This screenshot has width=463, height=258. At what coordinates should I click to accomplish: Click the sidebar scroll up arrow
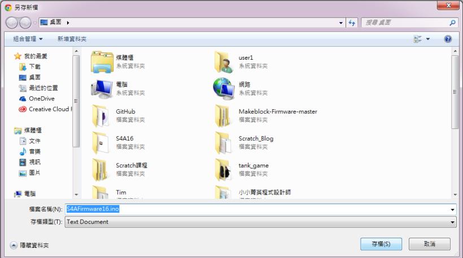coord(76,51)
